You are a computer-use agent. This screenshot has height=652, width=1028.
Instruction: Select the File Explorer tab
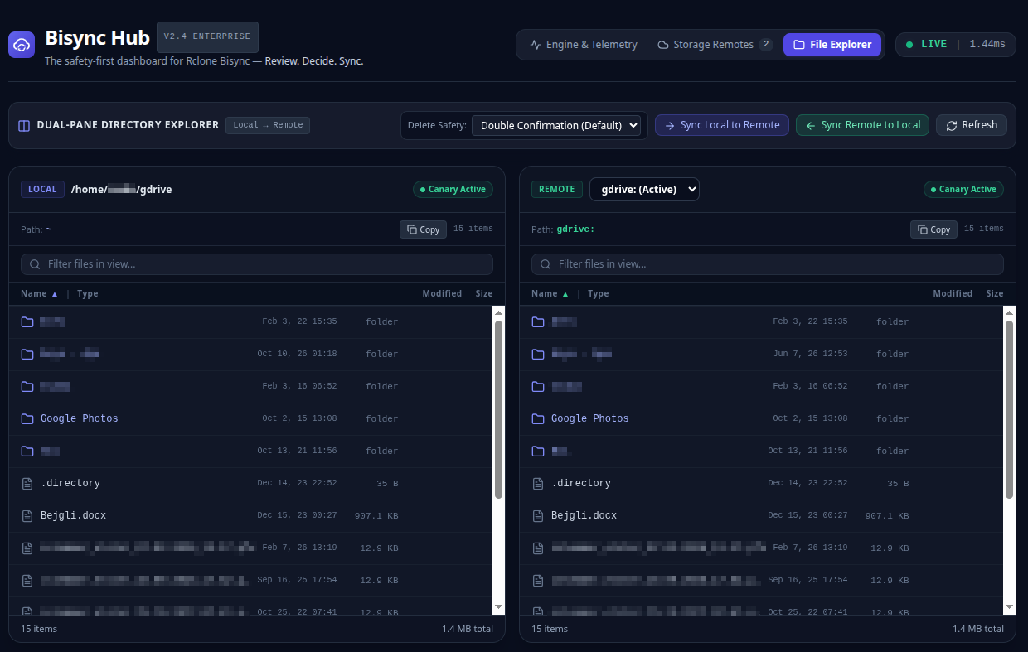pyautogui.click(x=832, y=45)
